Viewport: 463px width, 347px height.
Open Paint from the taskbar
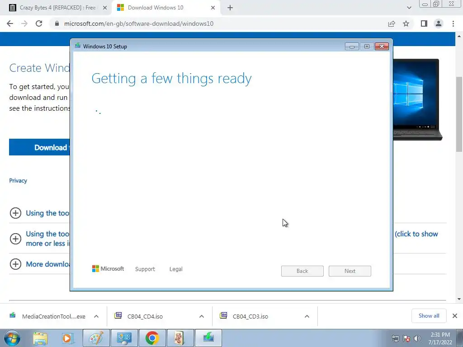(x=96, y=338)
